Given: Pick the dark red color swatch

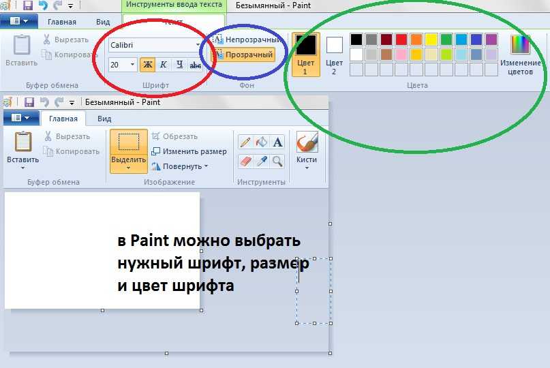Looking at the screenshot, I should pyautogui.click(x=386, y=40).
